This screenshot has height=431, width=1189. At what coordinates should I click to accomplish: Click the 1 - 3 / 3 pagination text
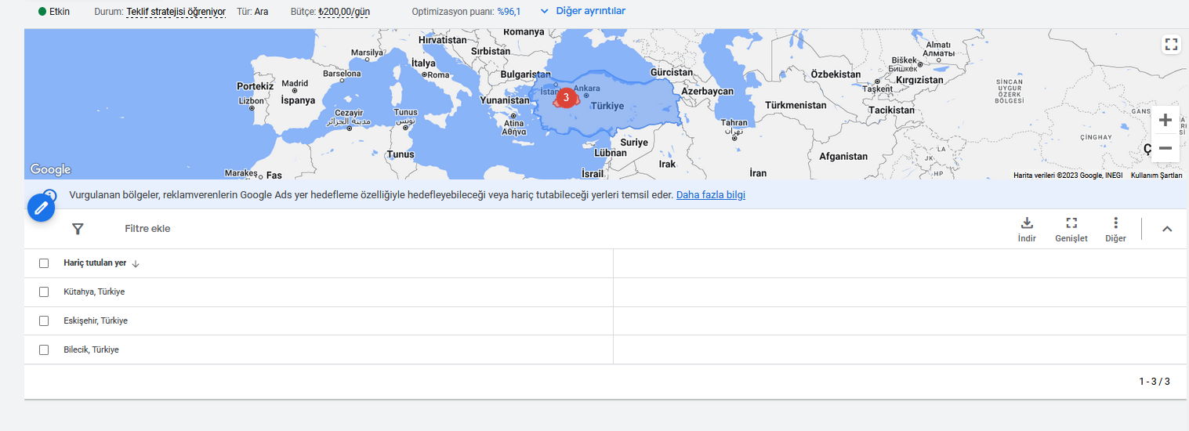[1155, 382]
